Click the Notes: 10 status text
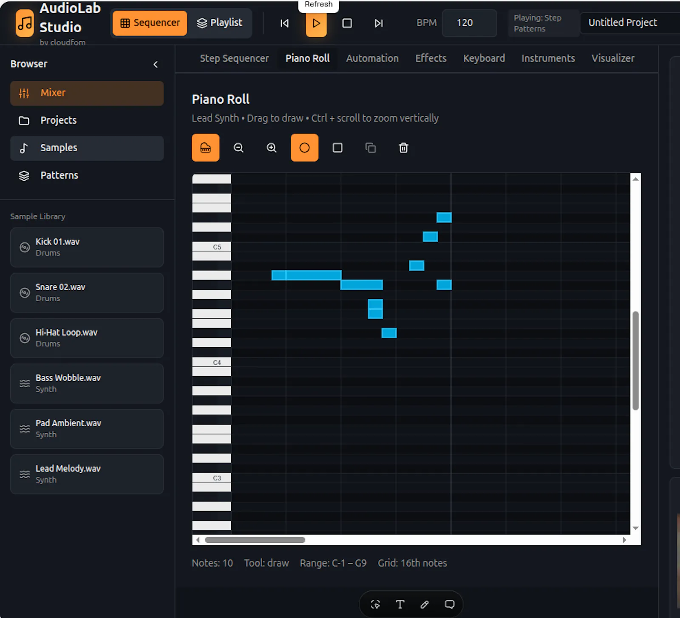Screen dimensions: 680x618 point(212,563)
